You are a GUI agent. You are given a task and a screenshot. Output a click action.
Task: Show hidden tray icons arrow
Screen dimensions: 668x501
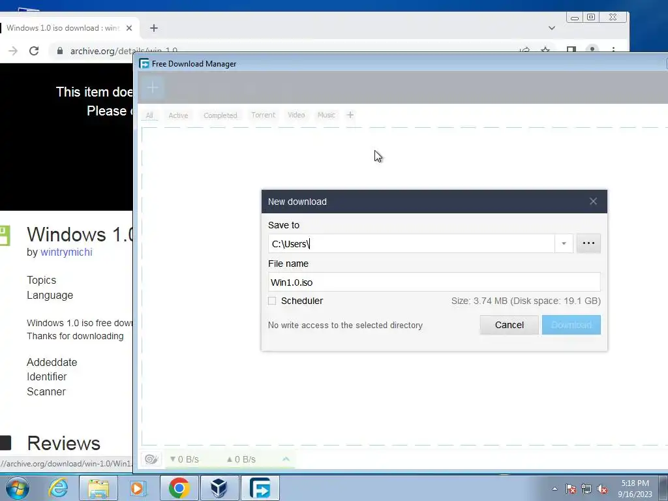click(x=554, y=489)
